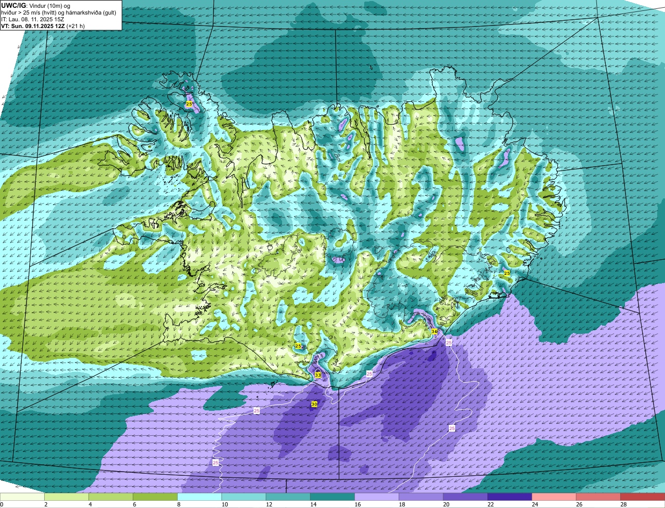
Task: Click the '0' label on the color scale
Action: pyautogui.click(x=2, y=504)
